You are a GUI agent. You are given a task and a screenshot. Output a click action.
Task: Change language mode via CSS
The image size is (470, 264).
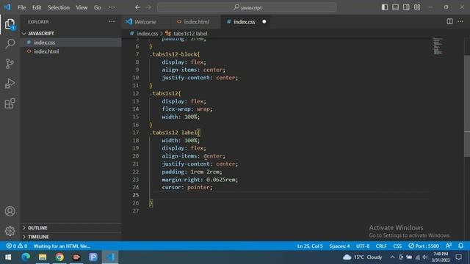(x=397, y=246)
